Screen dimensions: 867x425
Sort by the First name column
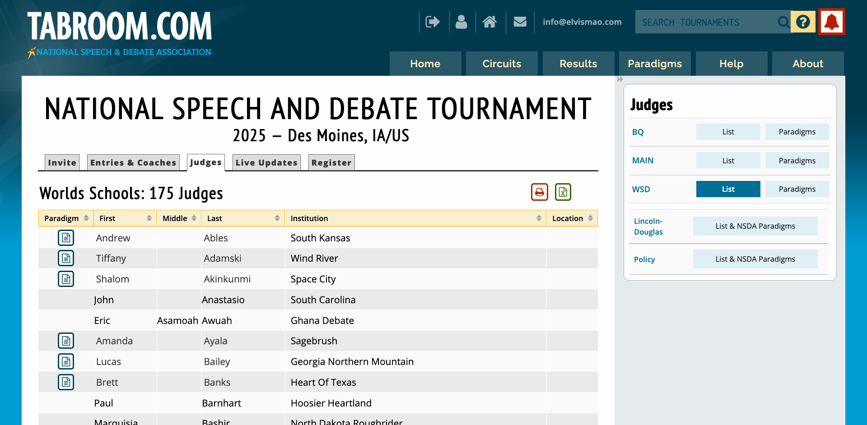[125, 218]
